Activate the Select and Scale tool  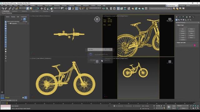(48, 8)
